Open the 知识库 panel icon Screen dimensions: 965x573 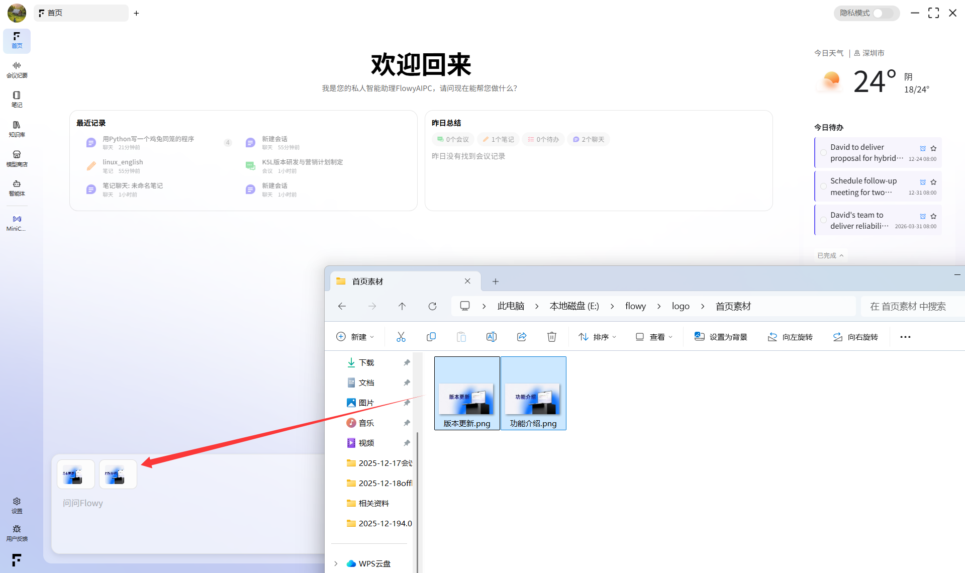pyautogui.click(x=17, y=128)
